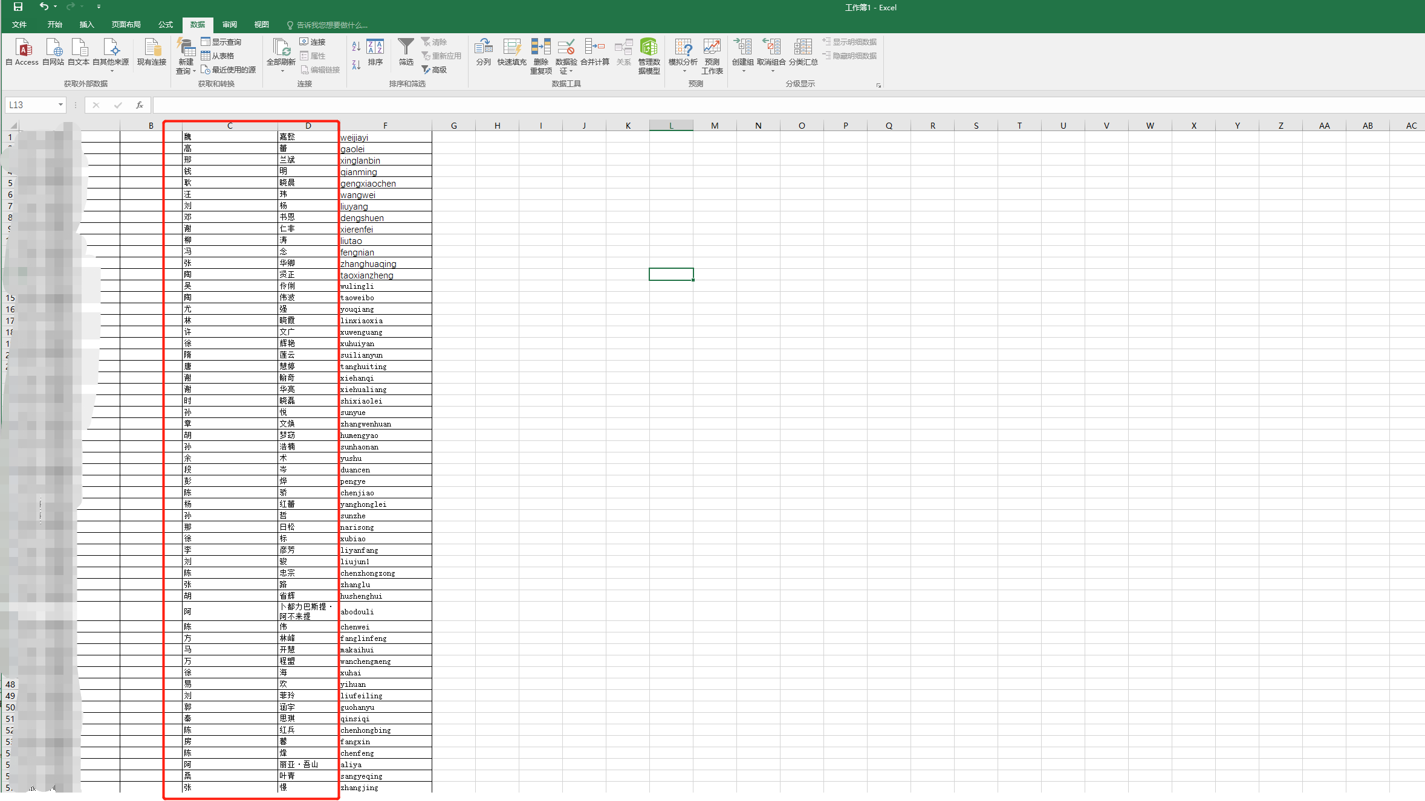This screenshot has height=801, width=1425.
Task: Click inside the formula bar input
Action: point(725,105)
